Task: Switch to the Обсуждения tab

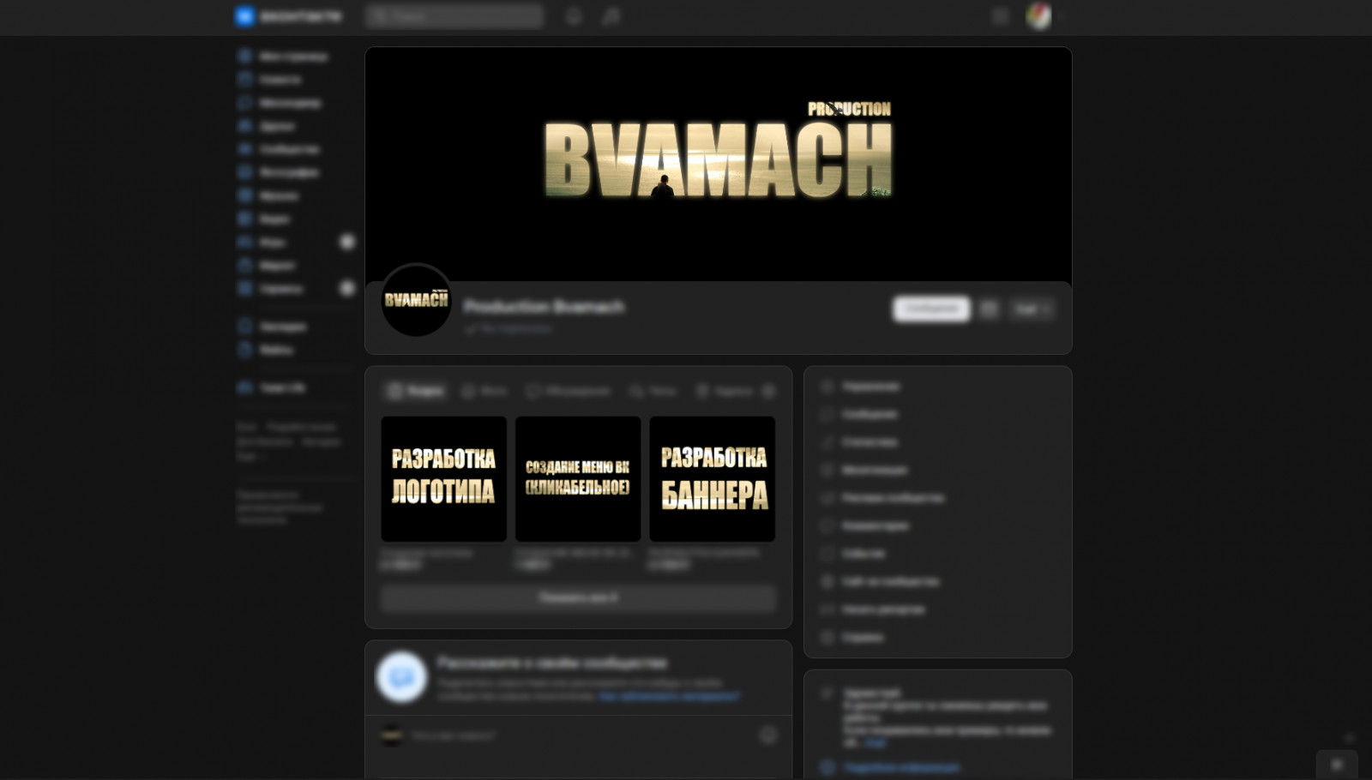Action: click(568, 391)
